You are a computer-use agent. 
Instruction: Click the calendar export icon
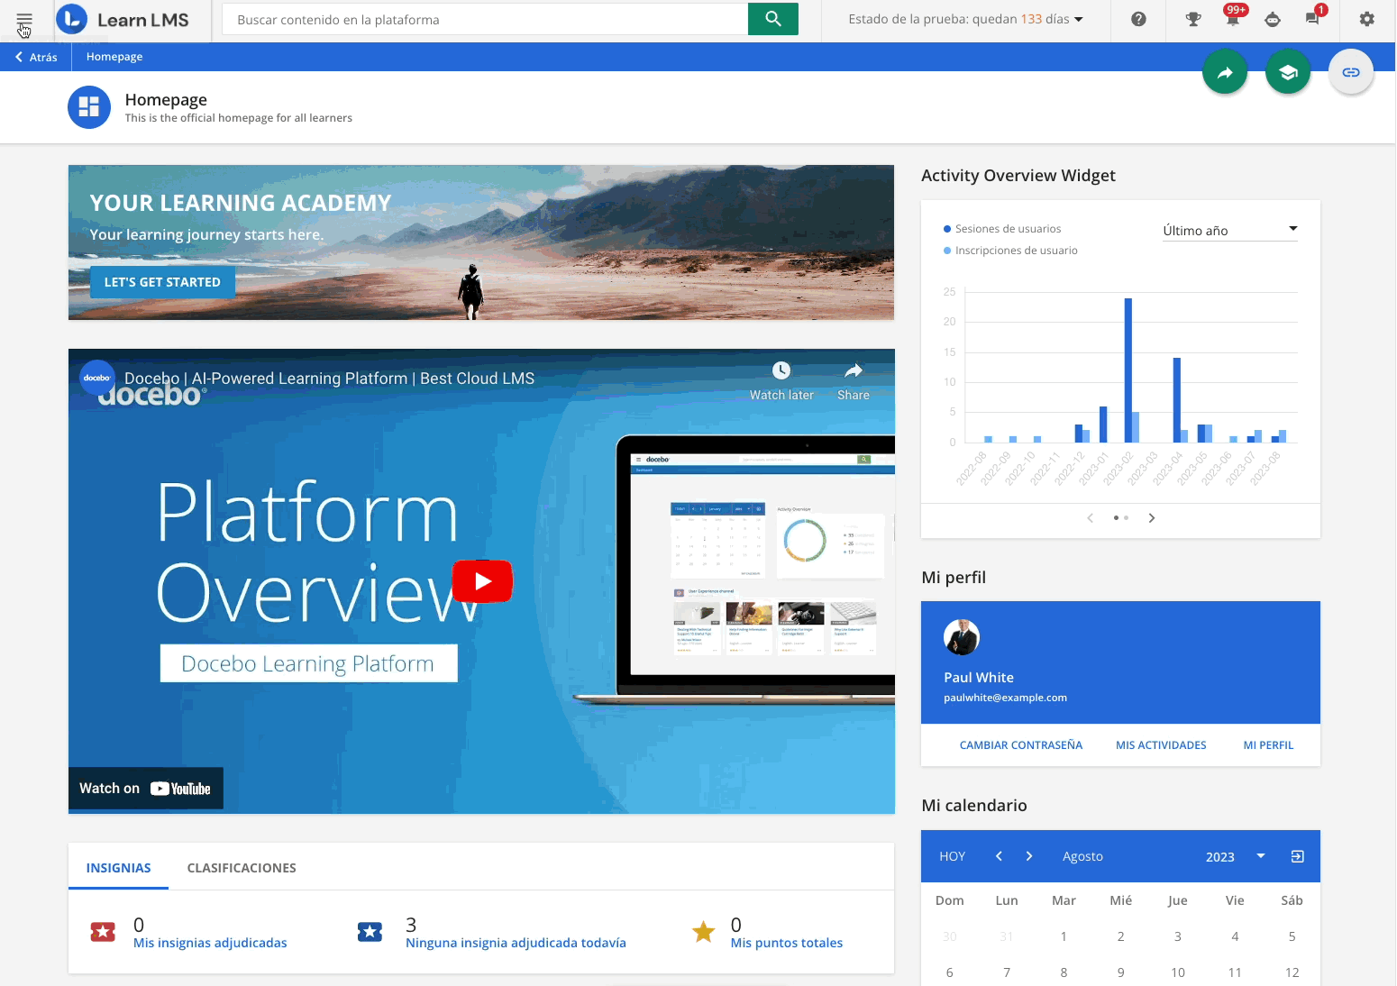[1297, 856]
